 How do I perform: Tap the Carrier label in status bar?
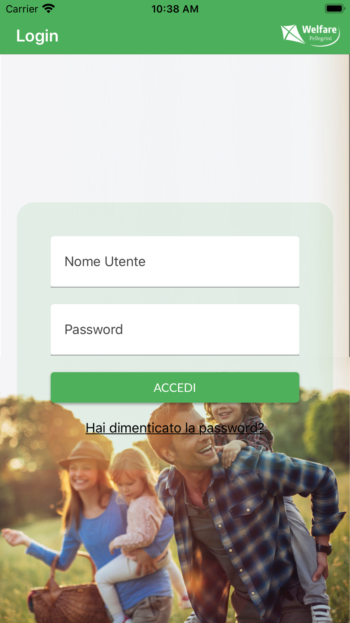[22, 9]
